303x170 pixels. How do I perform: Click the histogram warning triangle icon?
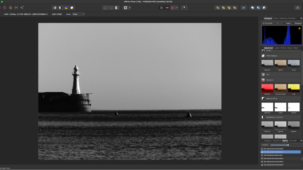(x=299, y=28)
